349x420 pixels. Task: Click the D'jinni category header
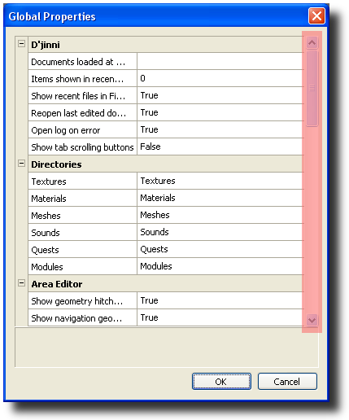click(166, 45)
